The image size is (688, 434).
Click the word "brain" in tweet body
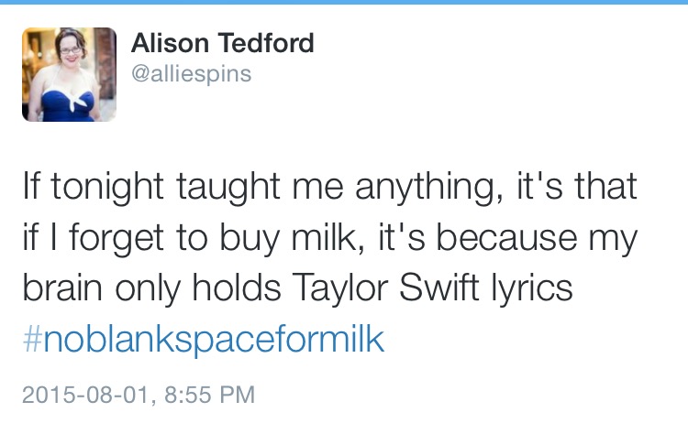62,288
